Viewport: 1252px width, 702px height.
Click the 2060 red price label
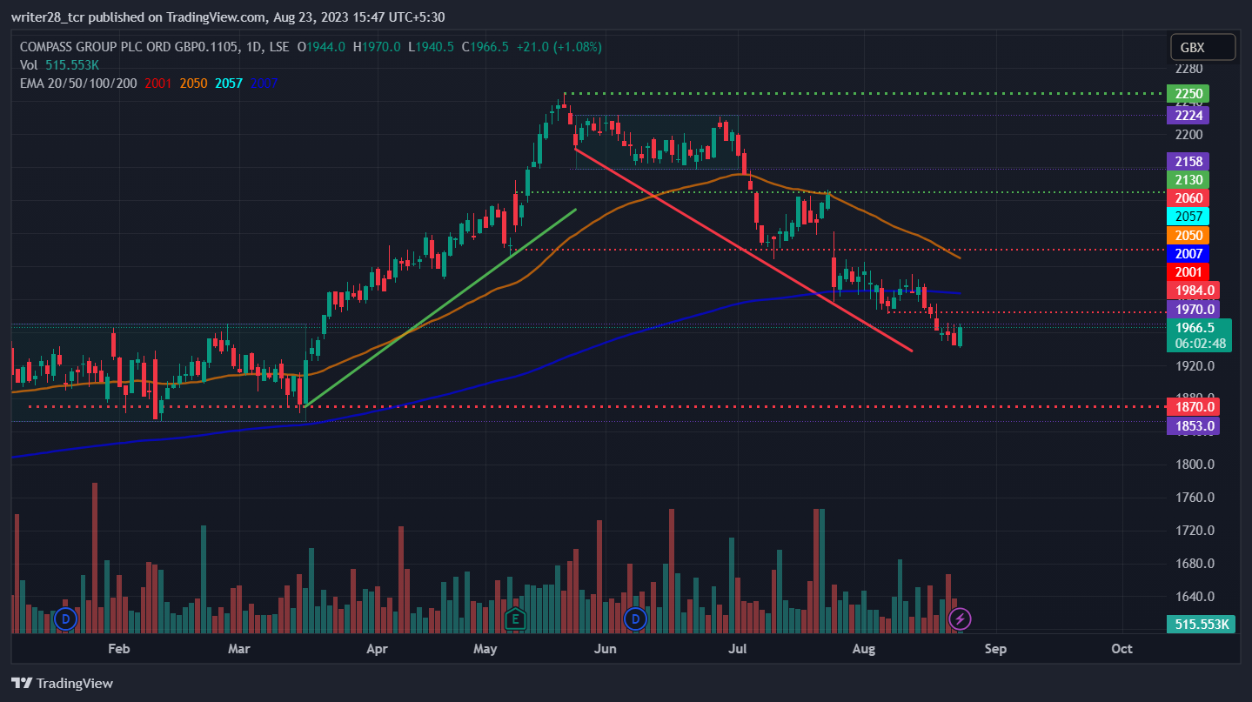coord(1188,198)
